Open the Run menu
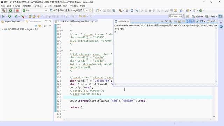The image size is (224, 126). point(65,6)
